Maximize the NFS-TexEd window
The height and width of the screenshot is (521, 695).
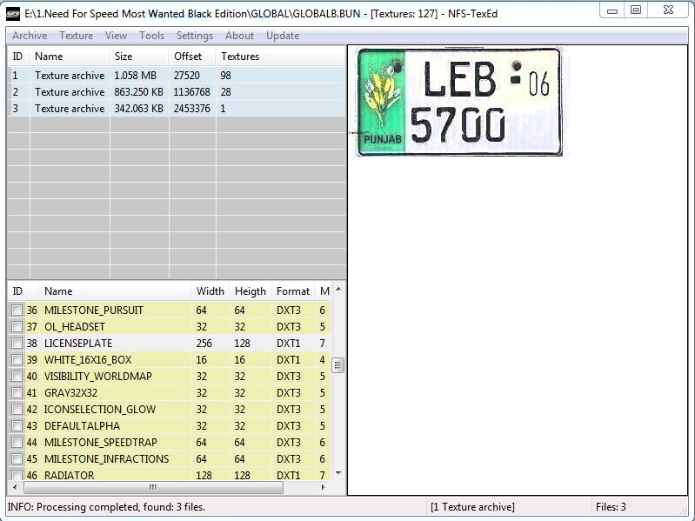[636, 10]
